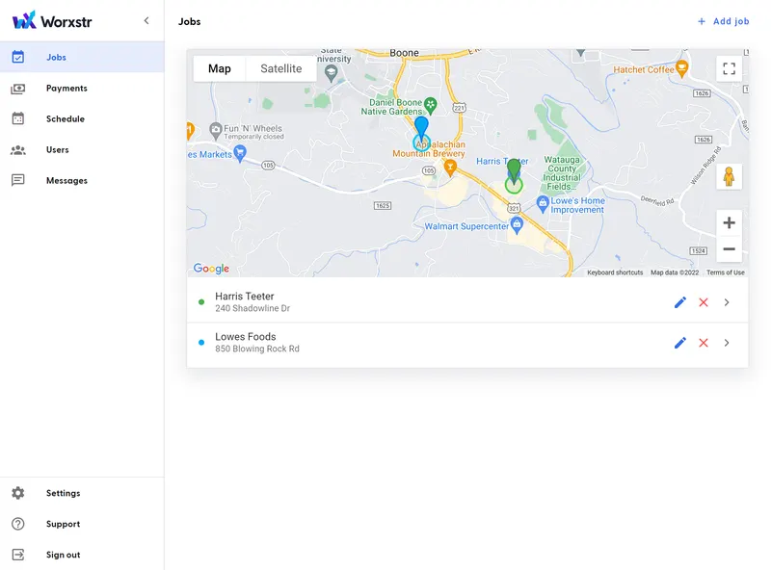
Task: Click the 850 Blowing Rock Rd address
Action: point(257,349)
